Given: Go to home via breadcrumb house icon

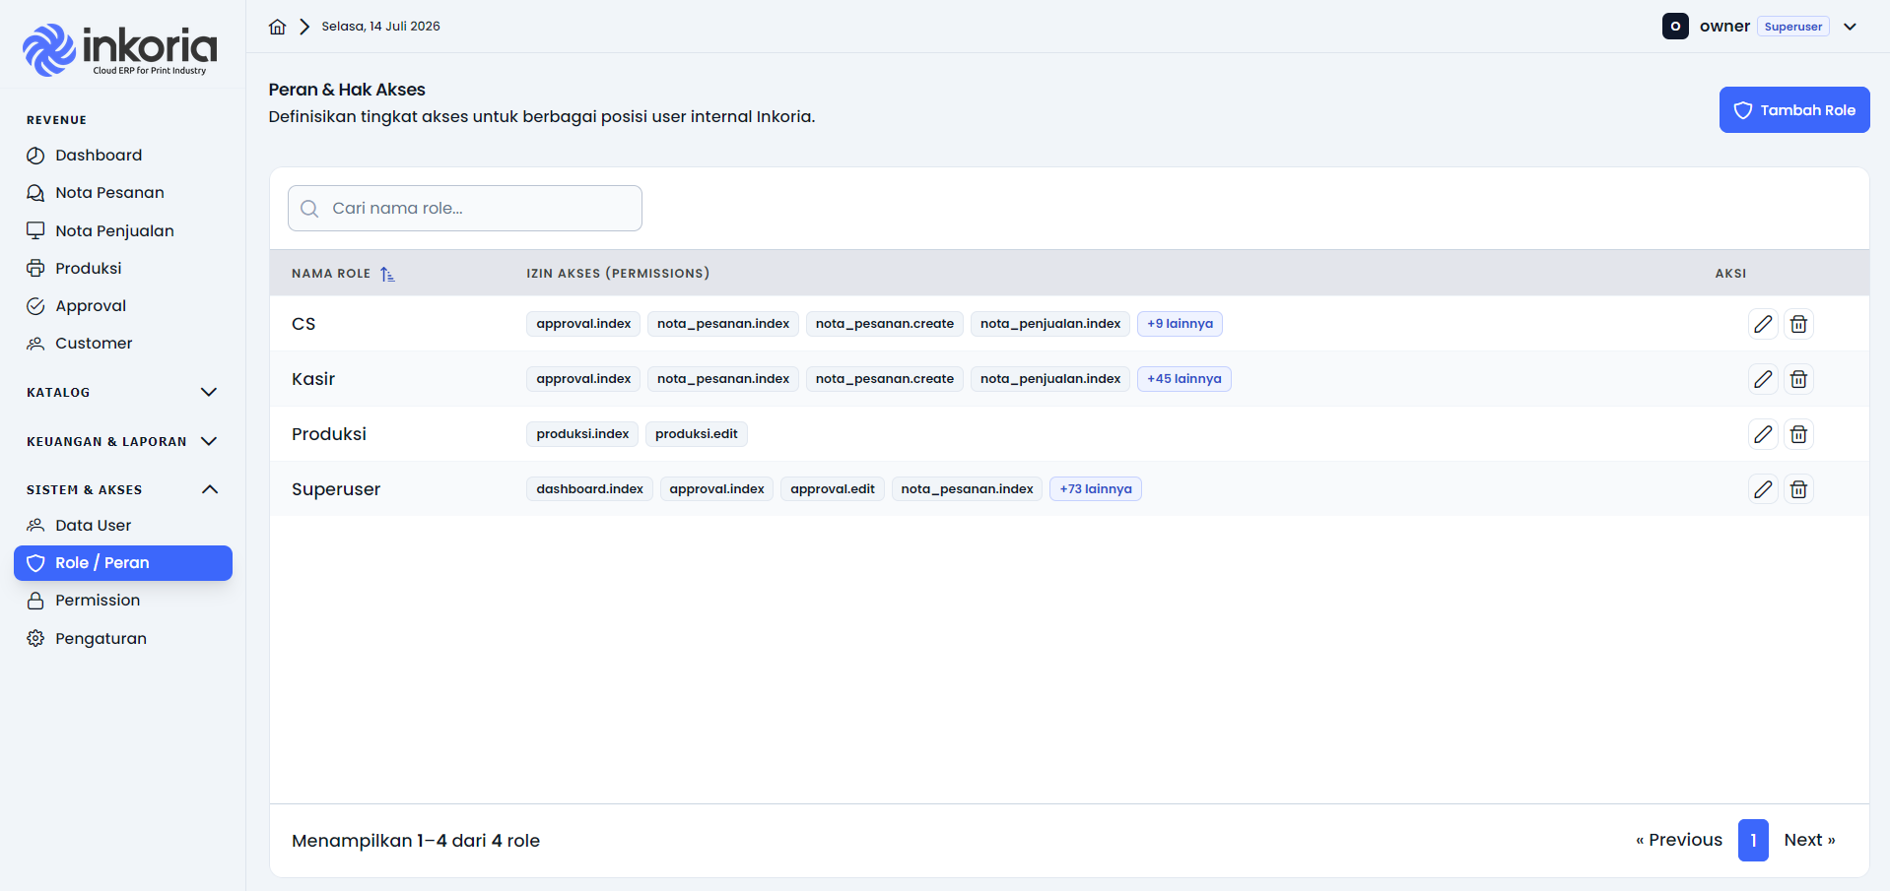Looking at the screenshot, I should pos(278,27).
